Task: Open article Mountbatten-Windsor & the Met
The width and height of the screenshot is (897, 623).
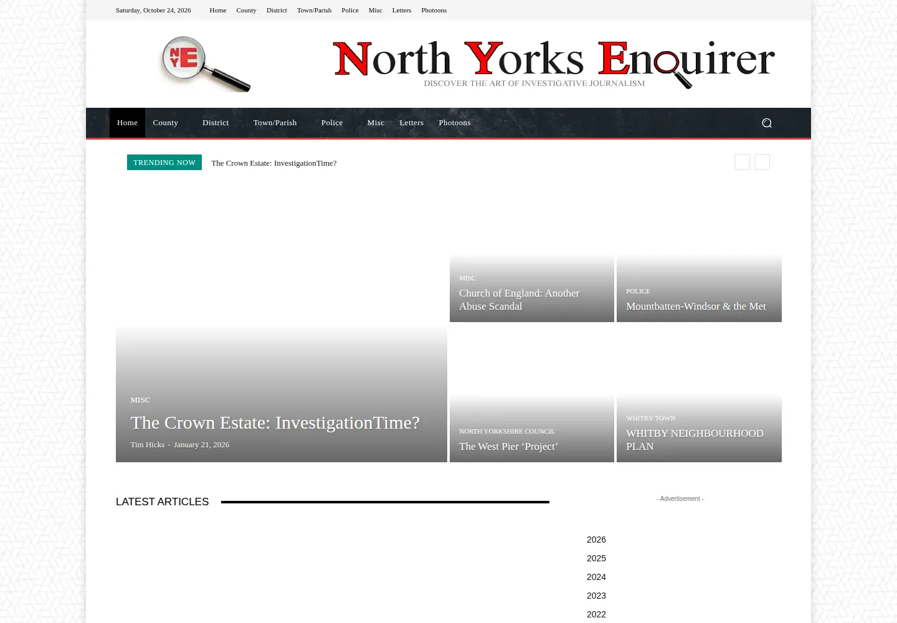Action: (696, 307)
